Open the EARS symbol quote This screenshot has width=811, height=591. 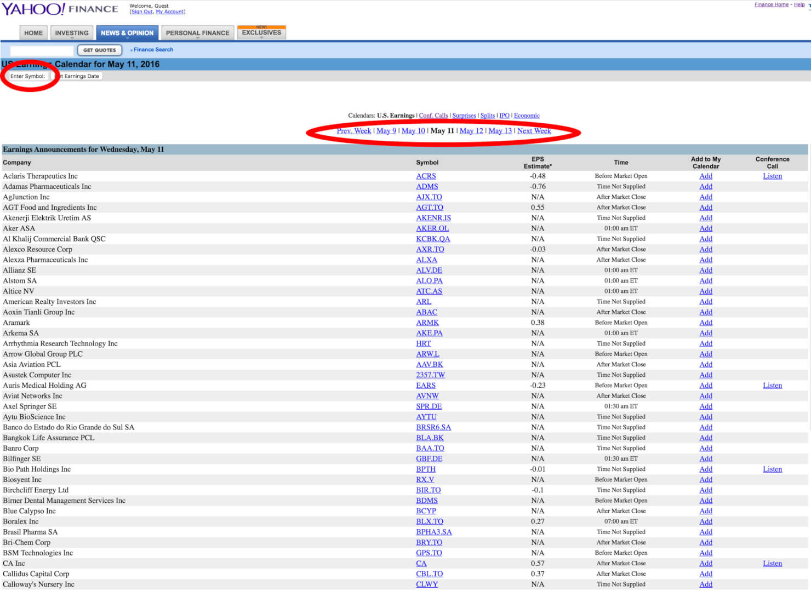pos(426,386)
